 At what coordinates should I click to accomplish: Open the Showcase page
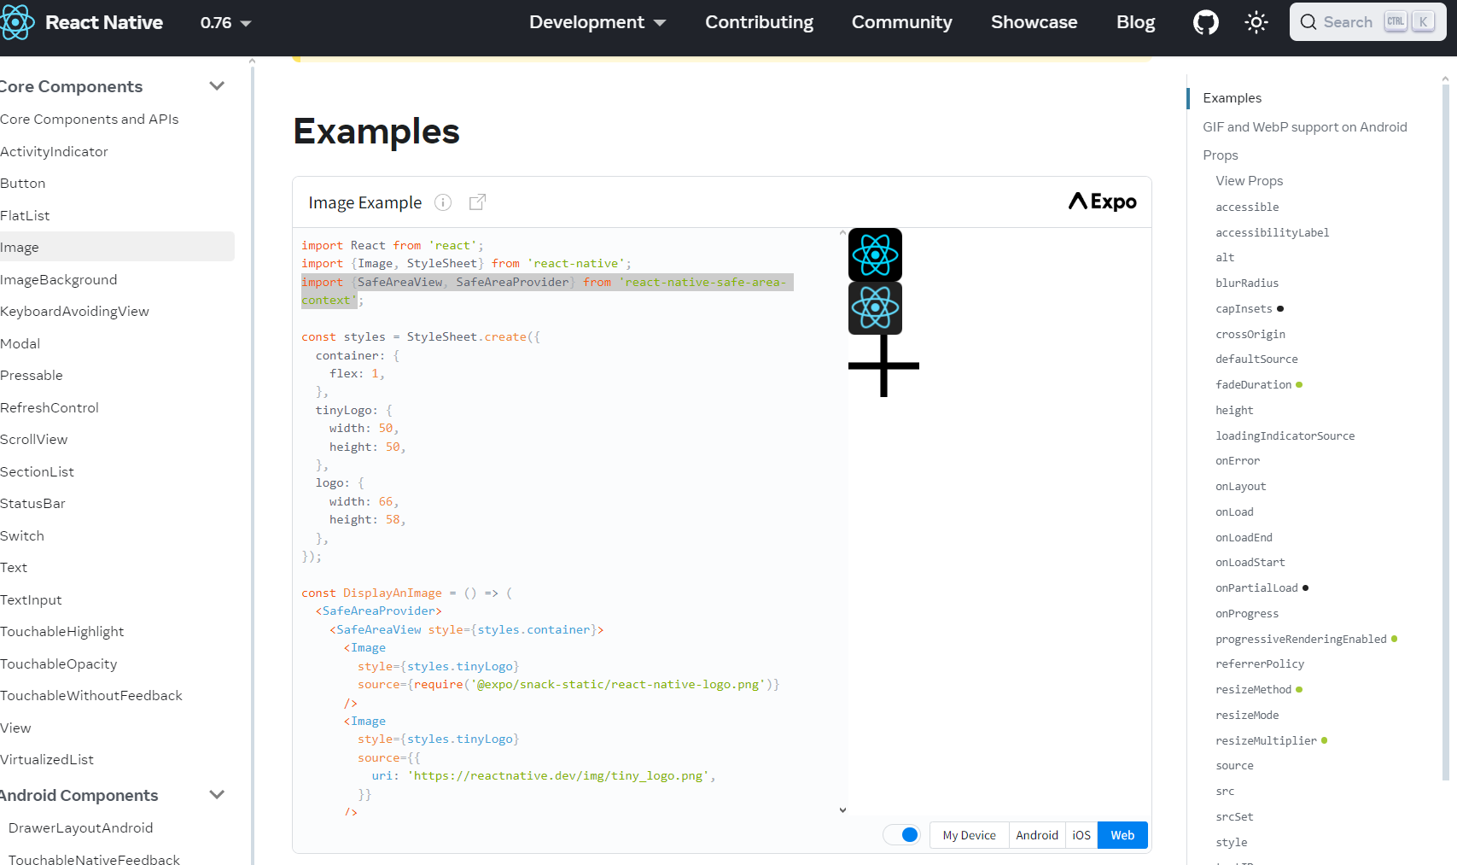[1034, 22]
